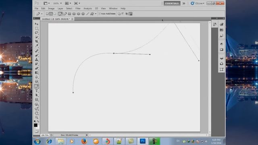Open the Channels panel icon
Screen dimensions: 258x145
pos(221,64)
